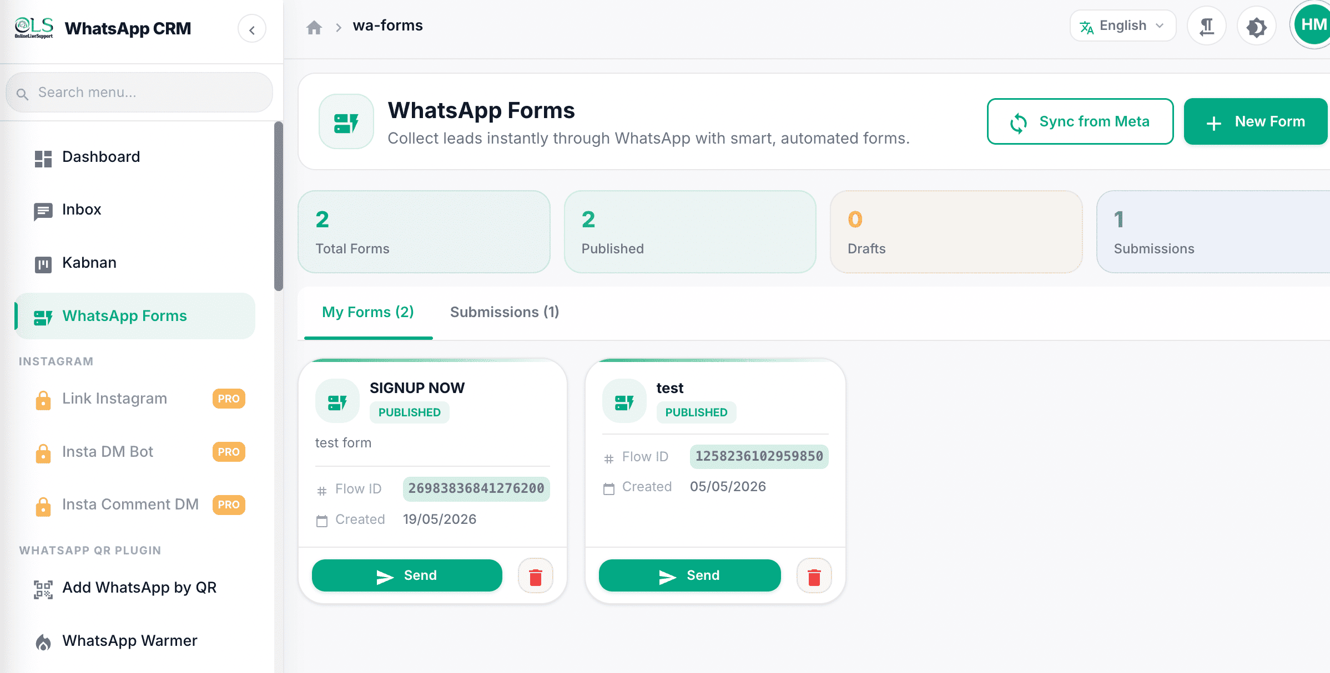Click the search magnifier icon
1330x673 pixels.
pos(22,94)
